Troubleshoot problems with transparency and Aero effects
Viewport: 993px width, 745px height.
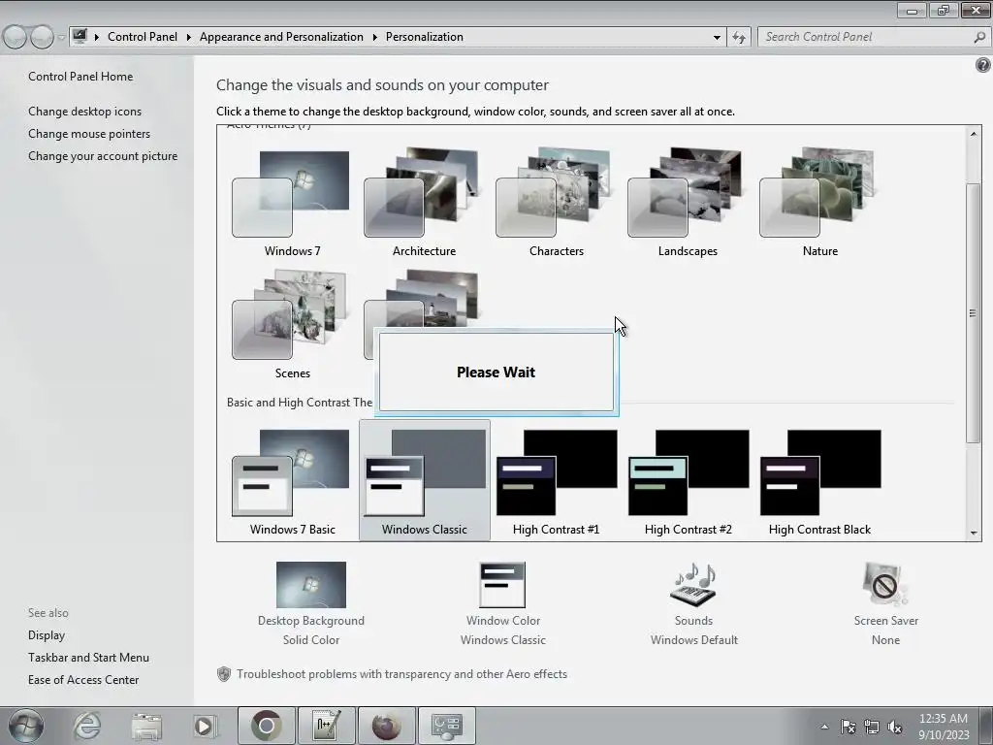tap(401, 674)
